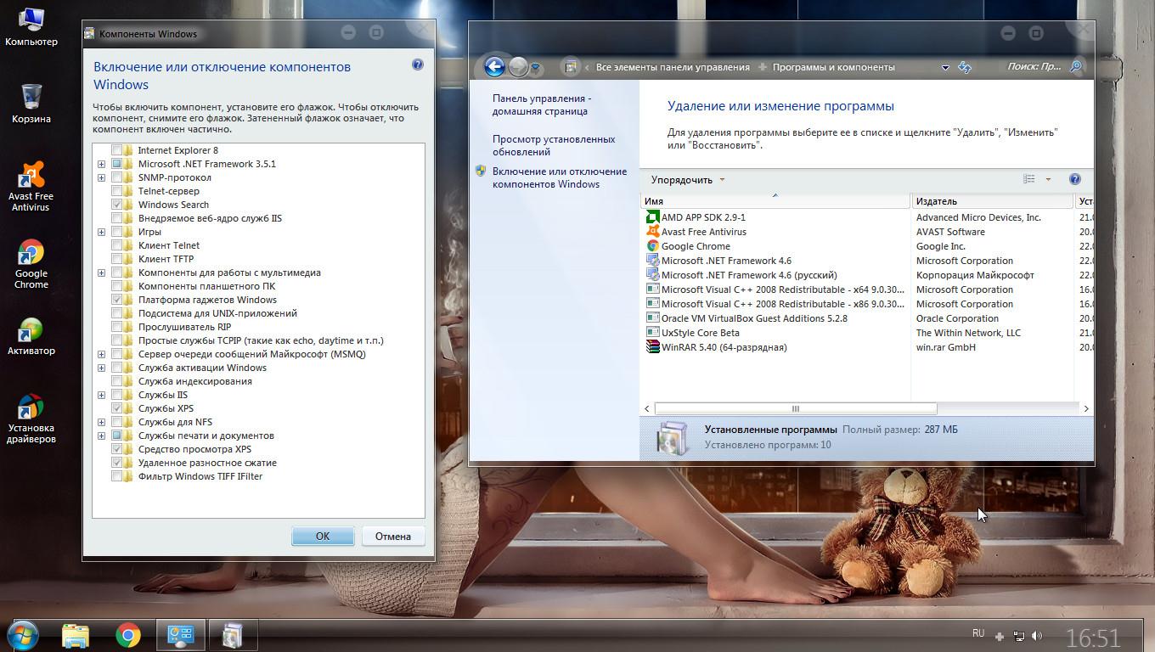Click the help icon in Компоненты Windows dialog

tap(417, 65)
